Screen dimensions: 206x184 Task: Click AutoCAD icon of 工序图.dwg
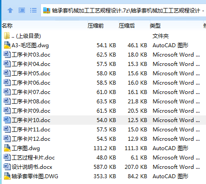pyautogui.click(x=7, y=148)
